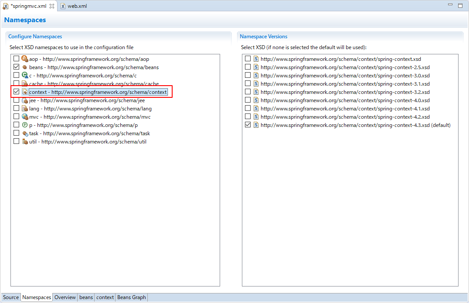Click the mvc namespace globe icon
469x303 pixels.
point(25,117)
